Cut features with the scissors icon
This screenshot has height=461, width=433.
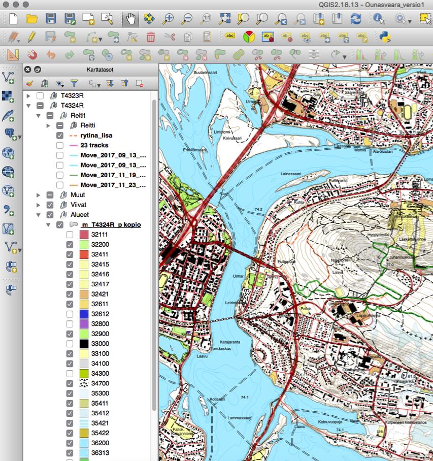(170, 37)
